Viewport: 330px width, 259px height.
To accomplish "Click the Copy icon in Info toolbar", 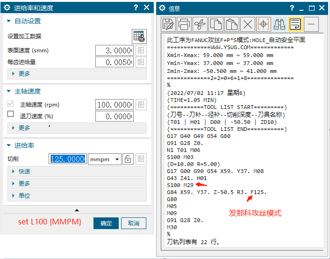I will 216,24.
